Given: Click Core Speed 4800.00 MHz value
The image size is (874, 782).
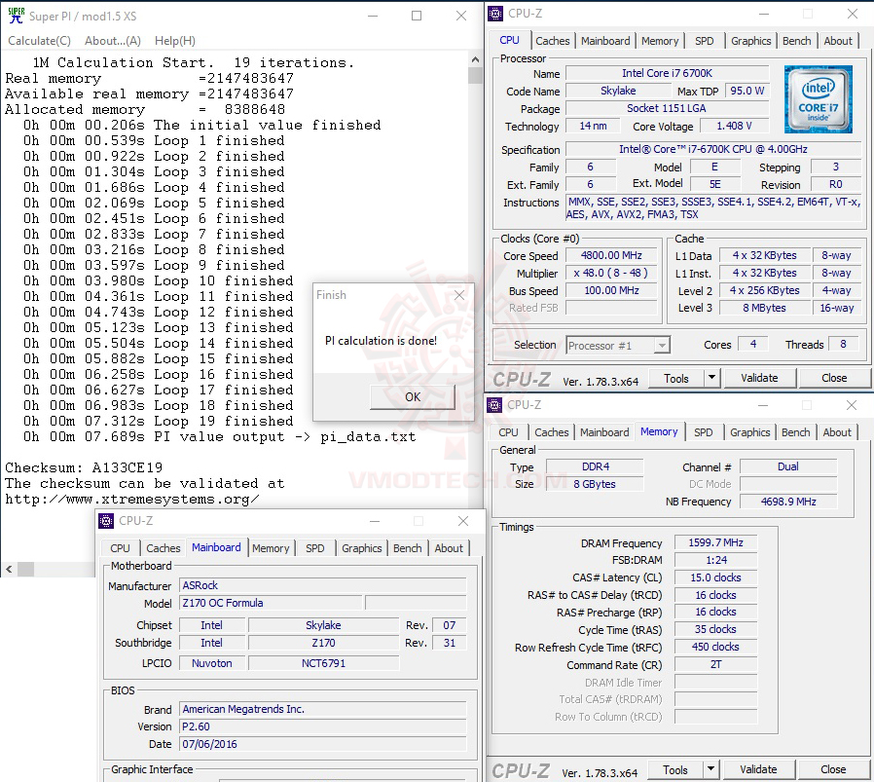Looking at the screenshot, I should (x=611, y=255).
